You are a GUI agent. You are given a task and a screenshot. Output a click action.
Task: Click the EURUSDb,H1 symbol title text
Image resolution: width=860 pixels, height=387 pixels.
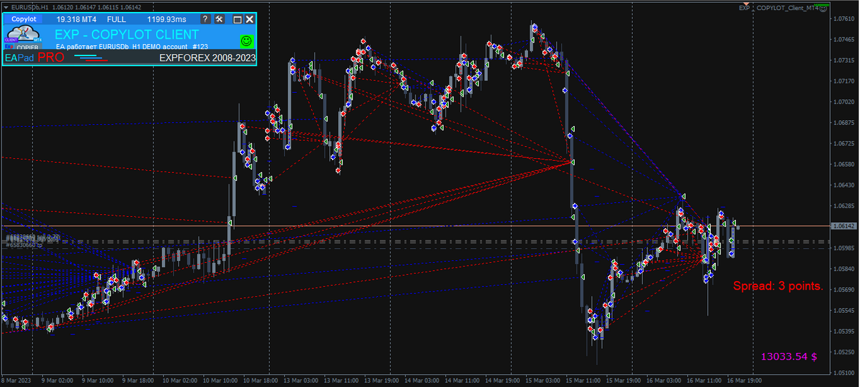[x=31, y=7]
